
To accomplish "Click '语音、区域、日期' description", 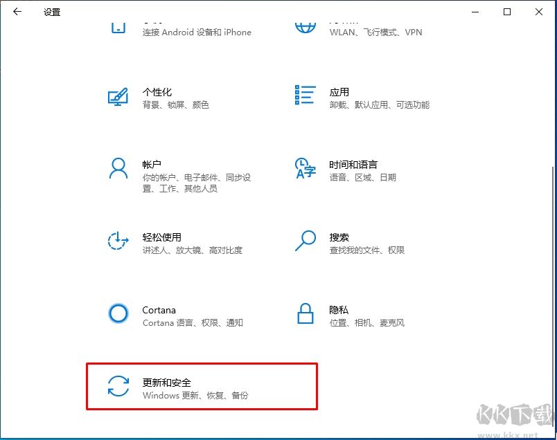I will point(363,177).
